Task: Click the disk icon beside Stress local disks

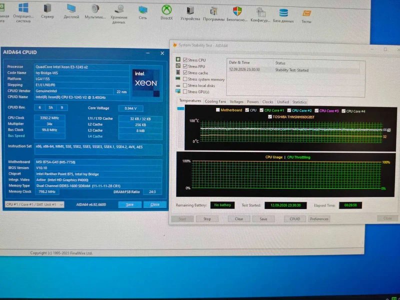Action: pos(178,85)
